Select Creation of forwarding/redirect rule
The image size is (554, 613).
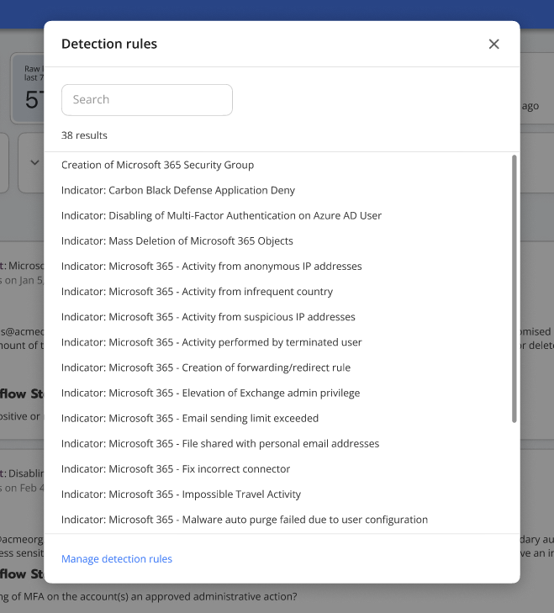click(206, 367)
